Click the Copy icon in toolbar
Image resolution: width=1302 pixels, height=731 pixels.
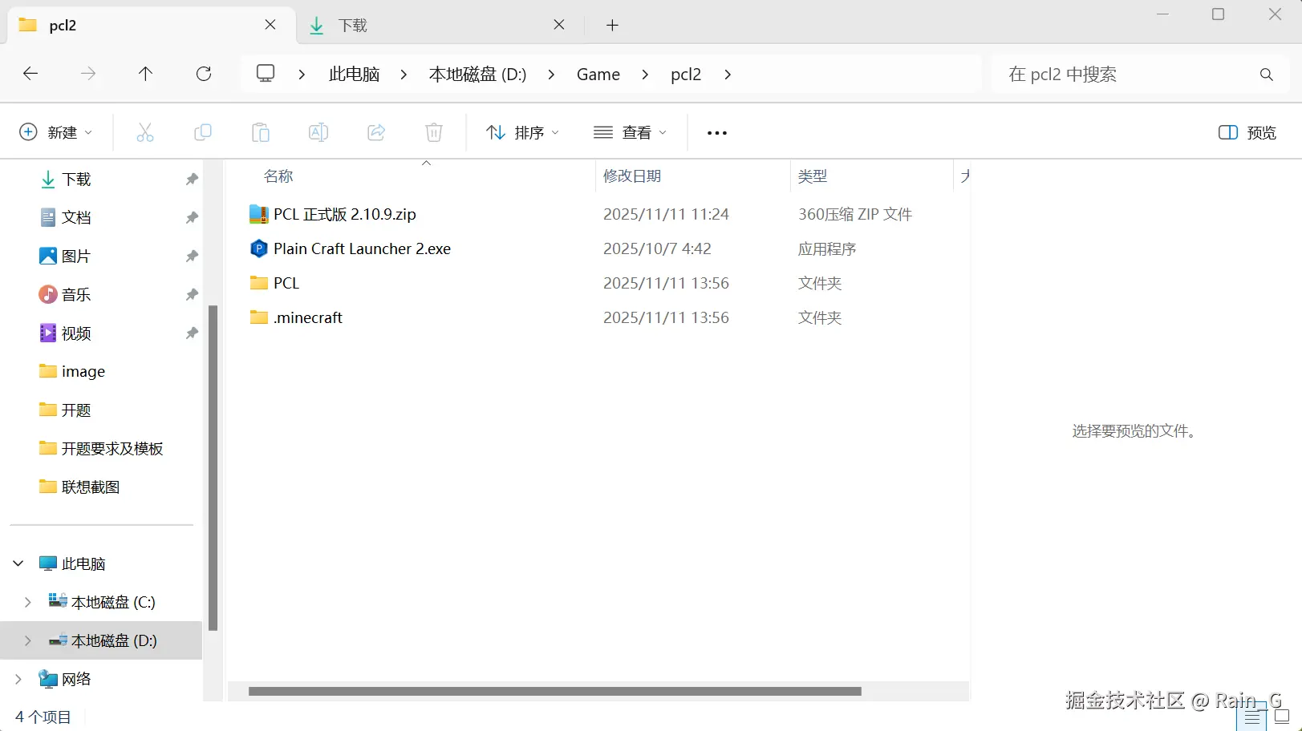coord(203,132)
